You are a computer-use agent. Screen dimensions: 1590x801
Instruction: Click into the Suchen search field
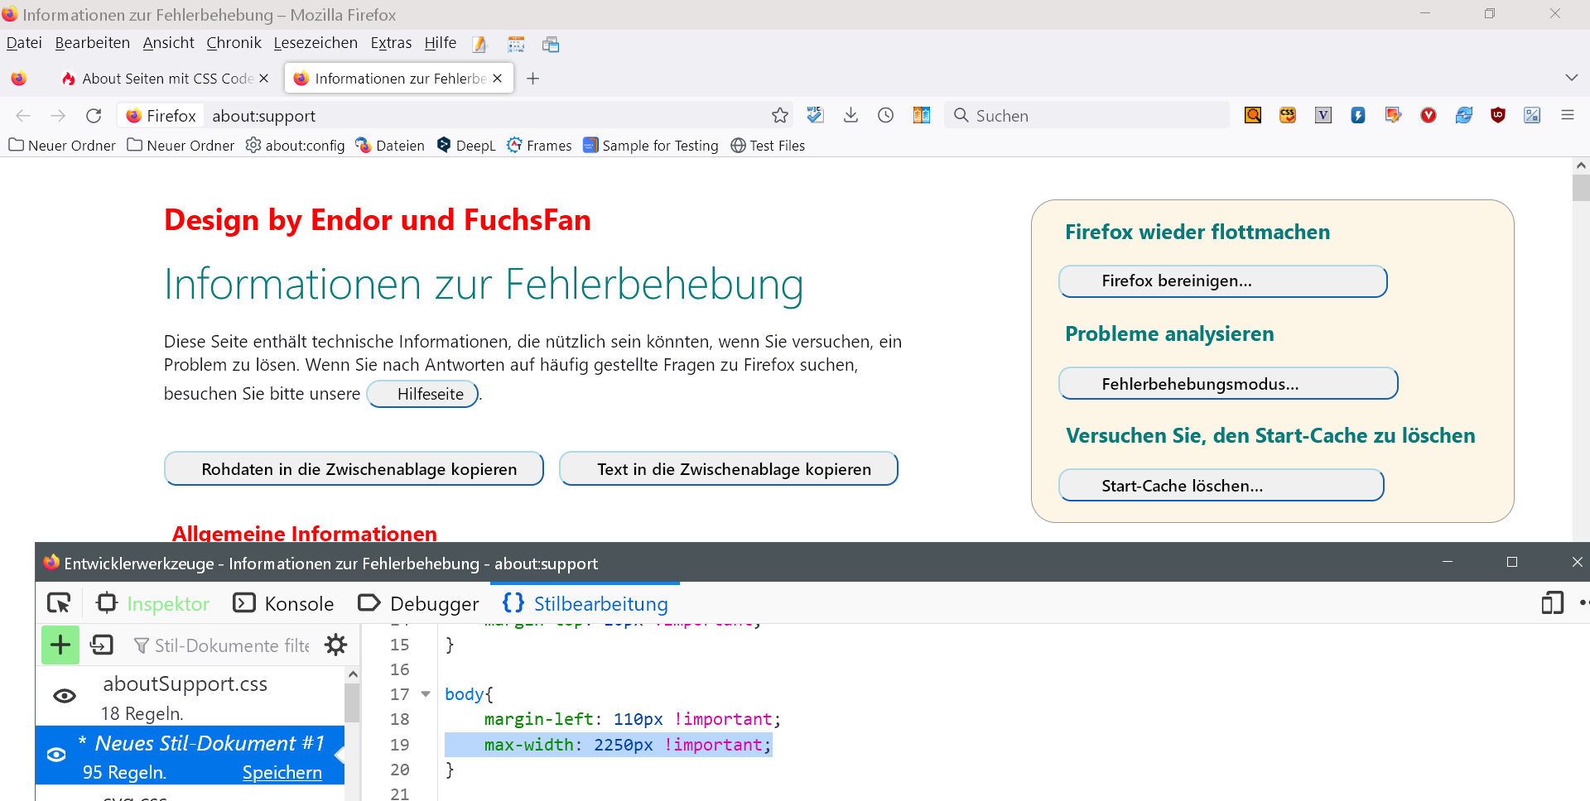tap(1093, 116)
